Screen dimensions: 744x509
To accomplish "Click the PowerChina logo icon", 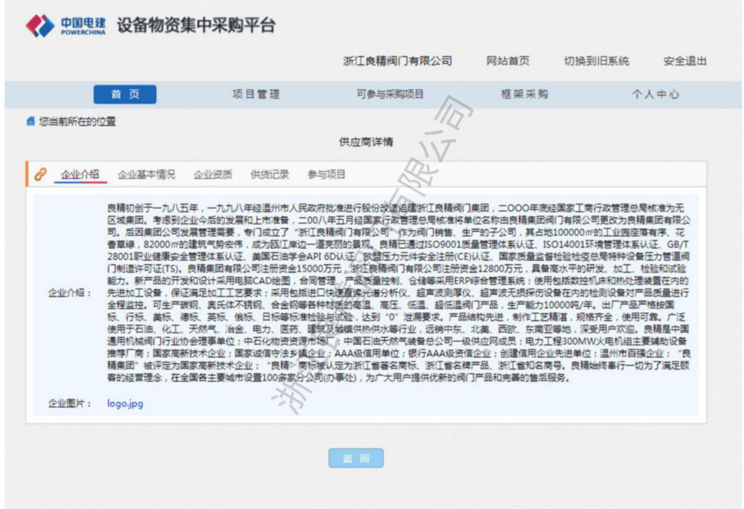I will click(40, 26).
